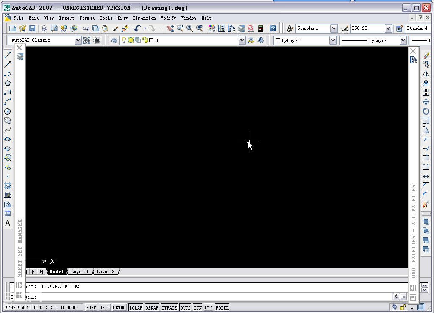
Task: Toggle DUCS in status bar
Action: click(x=186, y=308)
